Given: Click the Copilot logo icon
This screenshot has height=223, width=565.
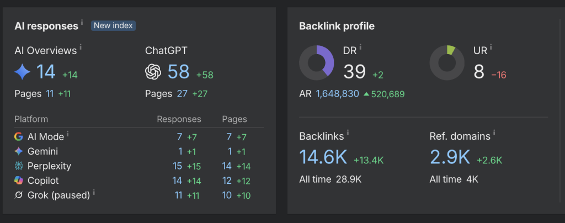Looking at the screenshot, I should tap(18, 180).
